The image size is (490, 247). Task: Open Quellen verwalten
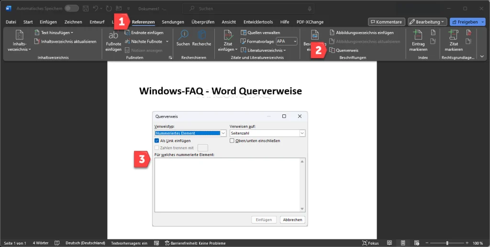click(260, 33)
